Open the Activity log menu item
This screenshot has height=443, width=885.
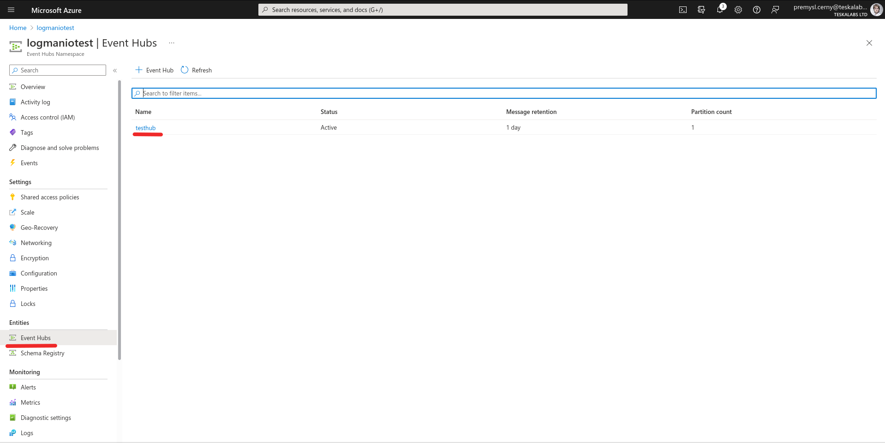35,102
